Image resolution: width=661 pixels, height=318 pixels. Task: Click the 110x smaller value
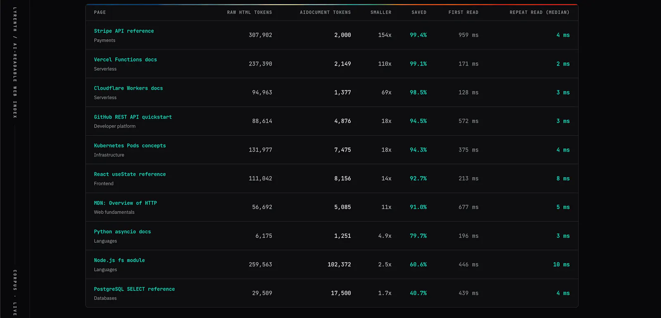(x=385, y=64)
